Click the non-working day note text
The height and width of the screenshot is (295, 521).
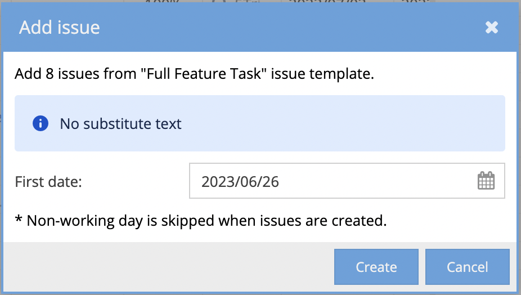(206, 221)
